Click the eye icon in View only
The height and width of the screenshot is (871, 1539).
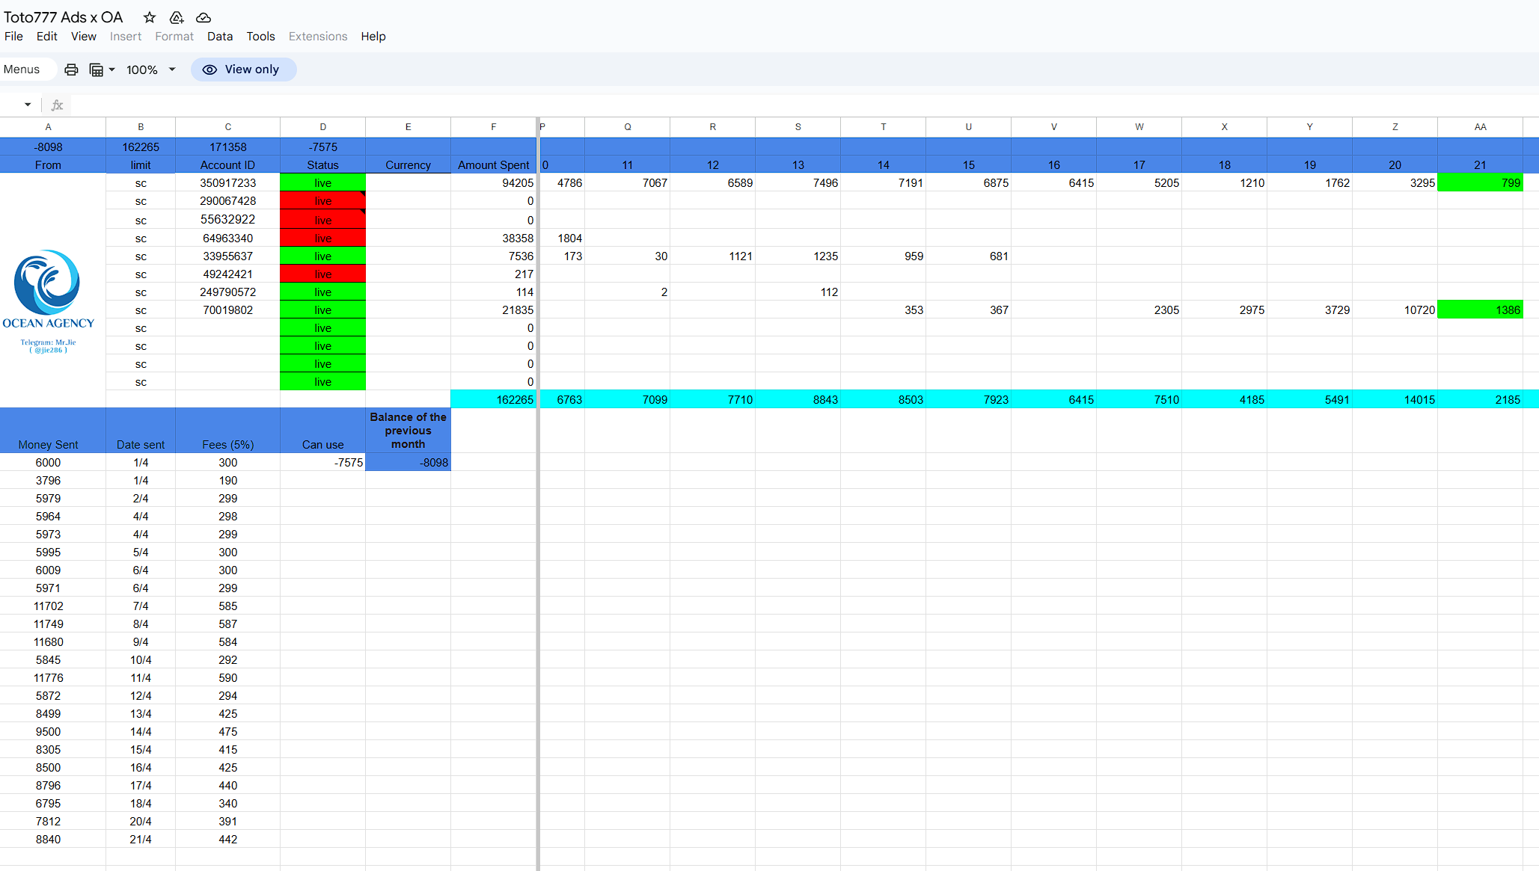click(210, 70)
